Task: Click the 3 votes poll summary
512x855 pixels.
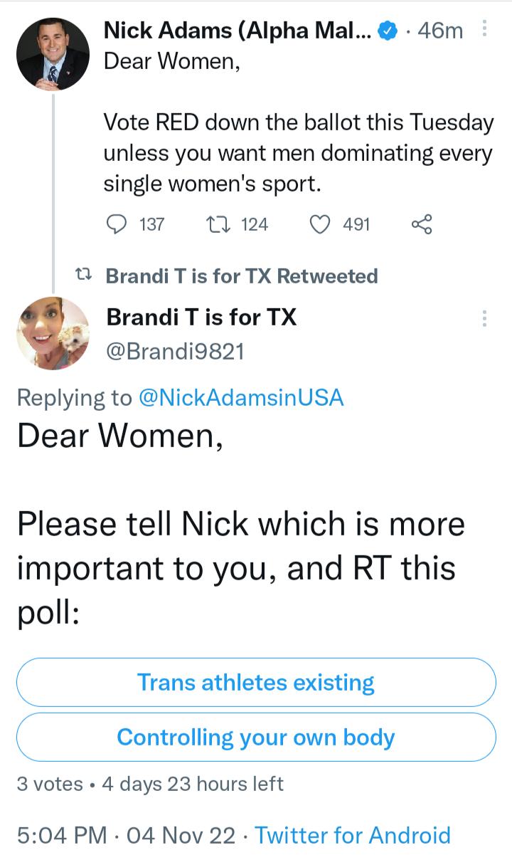Action: click(x=50, y=783)
